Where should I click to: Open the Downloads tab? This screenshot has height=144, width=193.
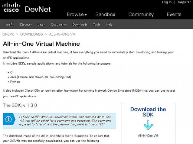click(80, 24)
